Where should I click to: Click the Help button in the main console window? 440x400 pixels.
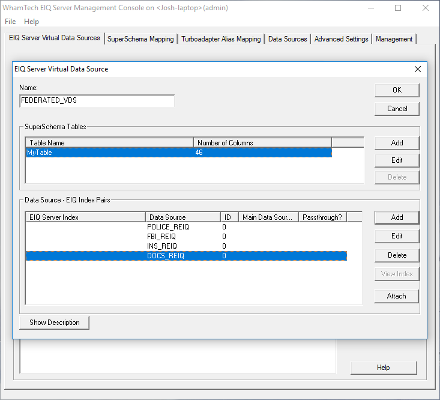click(384, 368)
